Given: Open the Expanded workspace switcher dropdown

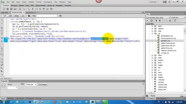Looking at the screenshot, I should tap(154, 2).
